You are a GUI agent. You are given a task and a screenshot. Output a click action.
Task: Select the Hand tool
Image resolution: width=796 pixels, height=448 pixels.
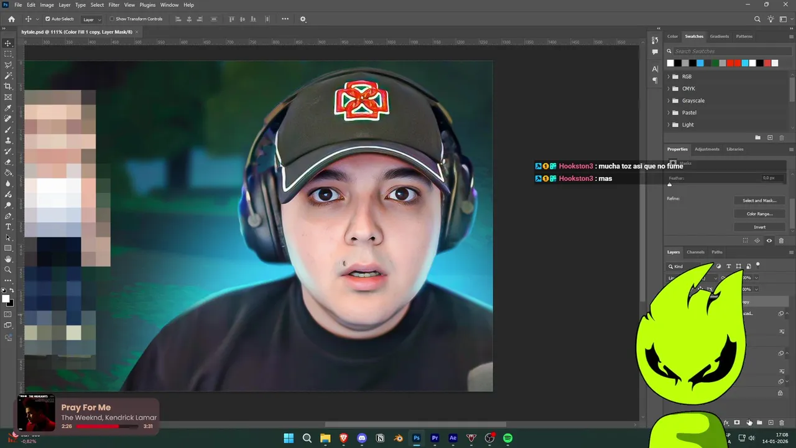[x=8, y=259]
